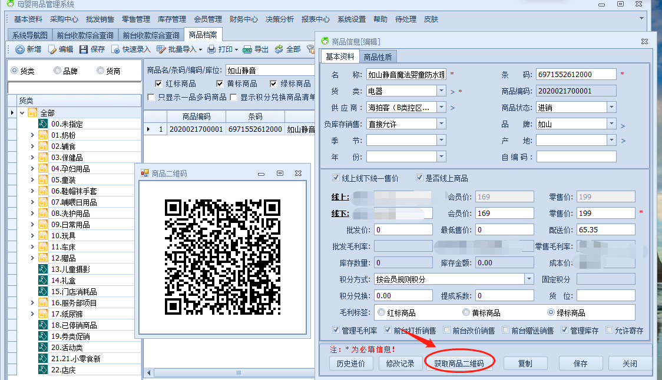Click arrow link next to 供应商 field

pyautogui.click(x=452, y=108)
